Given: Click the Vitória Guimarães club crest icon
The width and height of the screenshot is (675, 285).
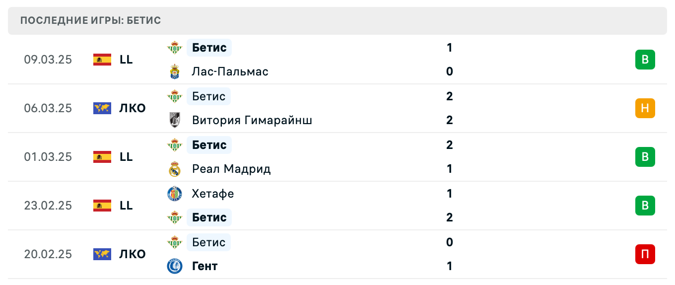Looking at the screenshot, I should click(175, 120).
